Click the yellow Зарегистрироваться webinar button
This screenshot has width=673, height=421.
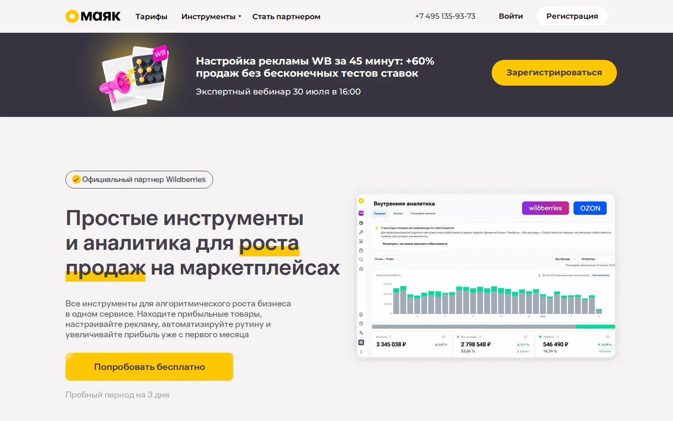[x=554, y=73]
